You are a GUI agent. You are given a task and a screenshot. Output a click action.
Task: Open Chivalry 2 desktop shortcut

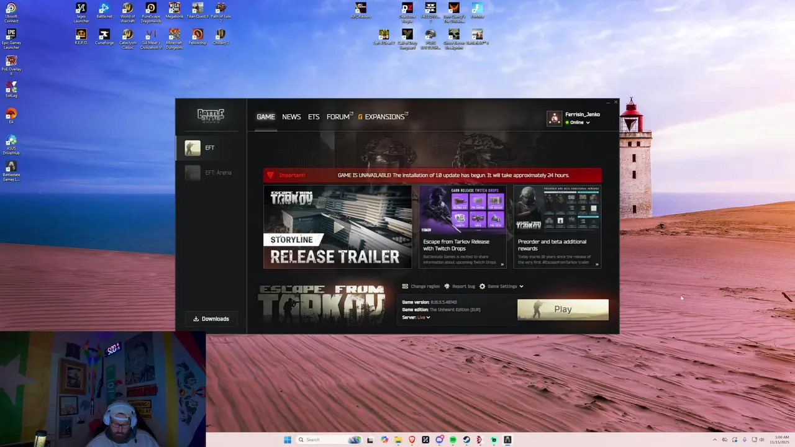pyautogui.click(x=220, y=37)
